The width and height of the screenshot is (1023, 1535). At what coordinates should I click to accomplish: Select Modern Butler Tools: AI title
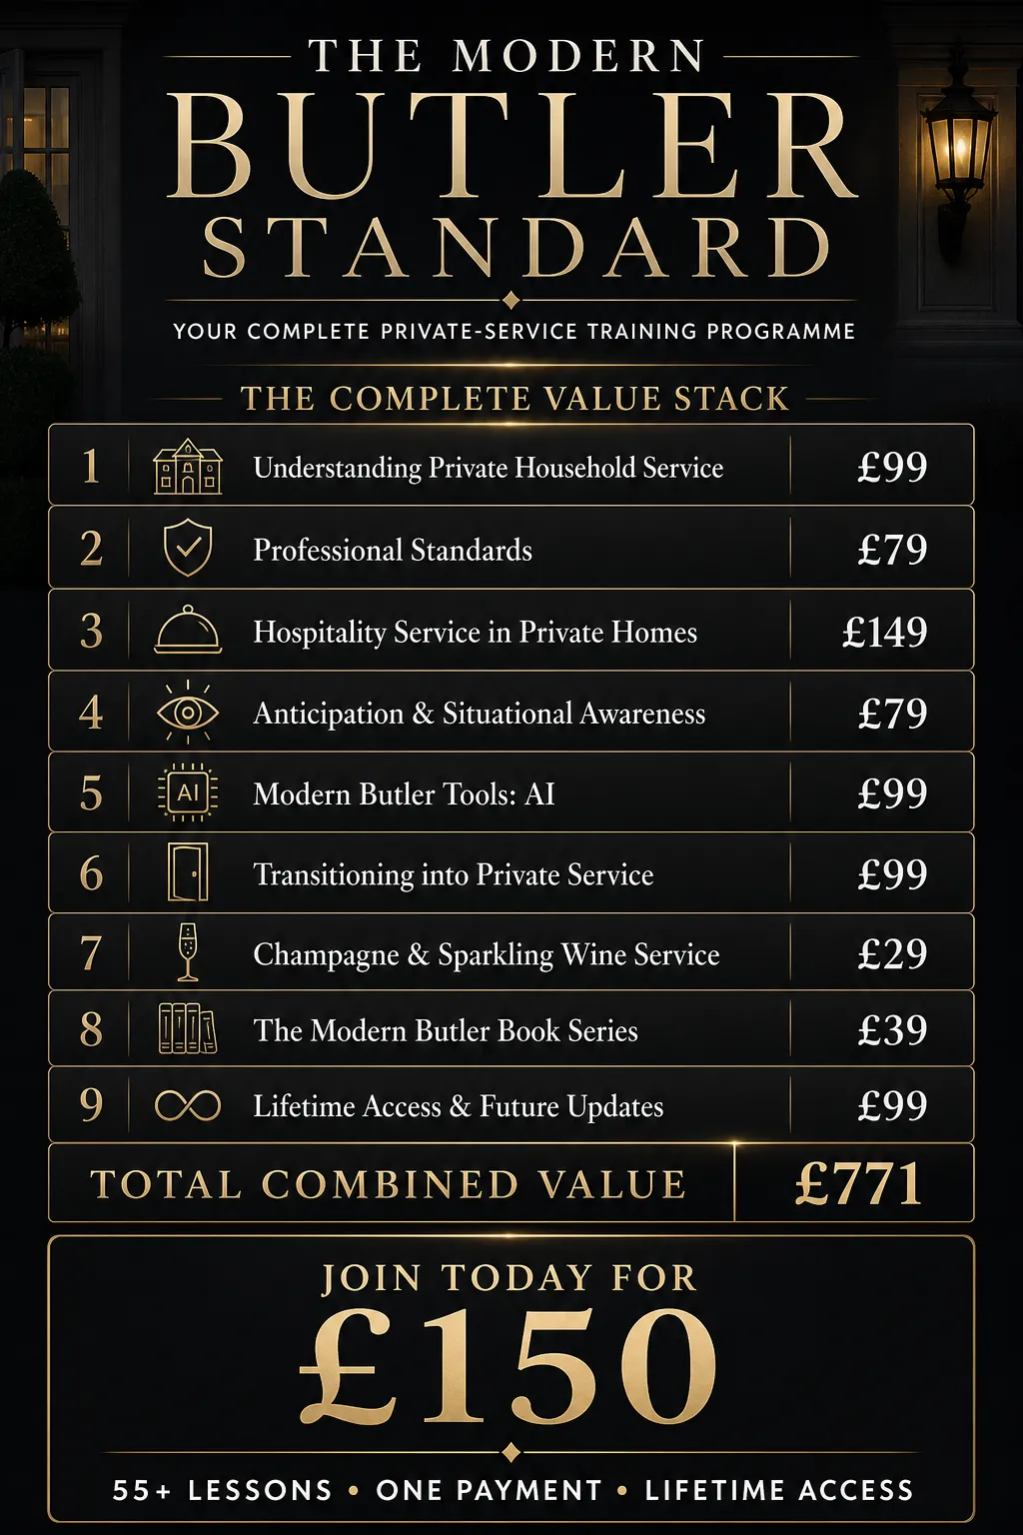click(404, 794)
